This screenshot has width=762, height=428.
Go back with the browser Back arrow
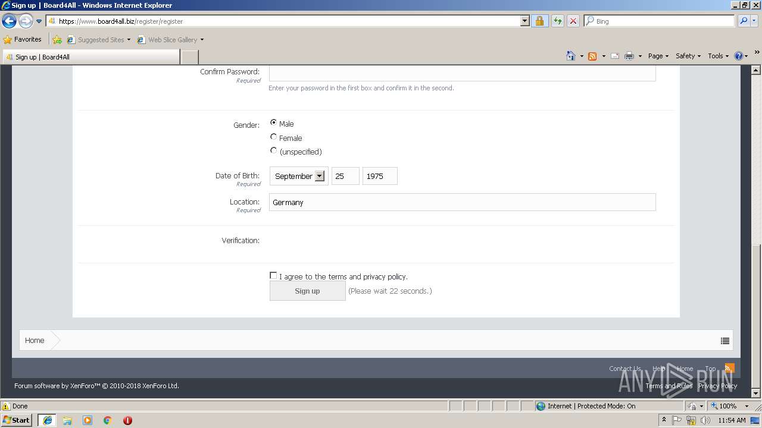pyautogui.click(x=9, y=21)
